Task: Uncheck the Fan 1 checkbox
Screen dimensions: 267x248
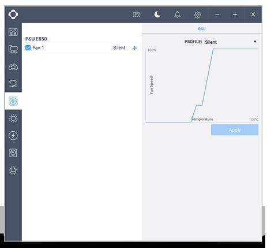Action: coord(28,47)
